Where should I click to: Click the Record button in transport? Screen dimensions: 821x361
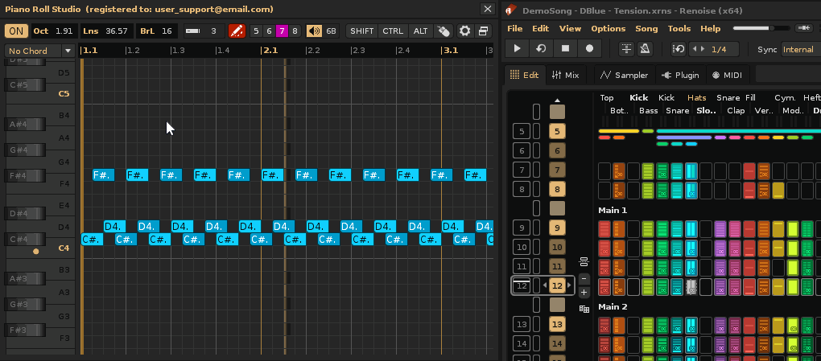589,49
